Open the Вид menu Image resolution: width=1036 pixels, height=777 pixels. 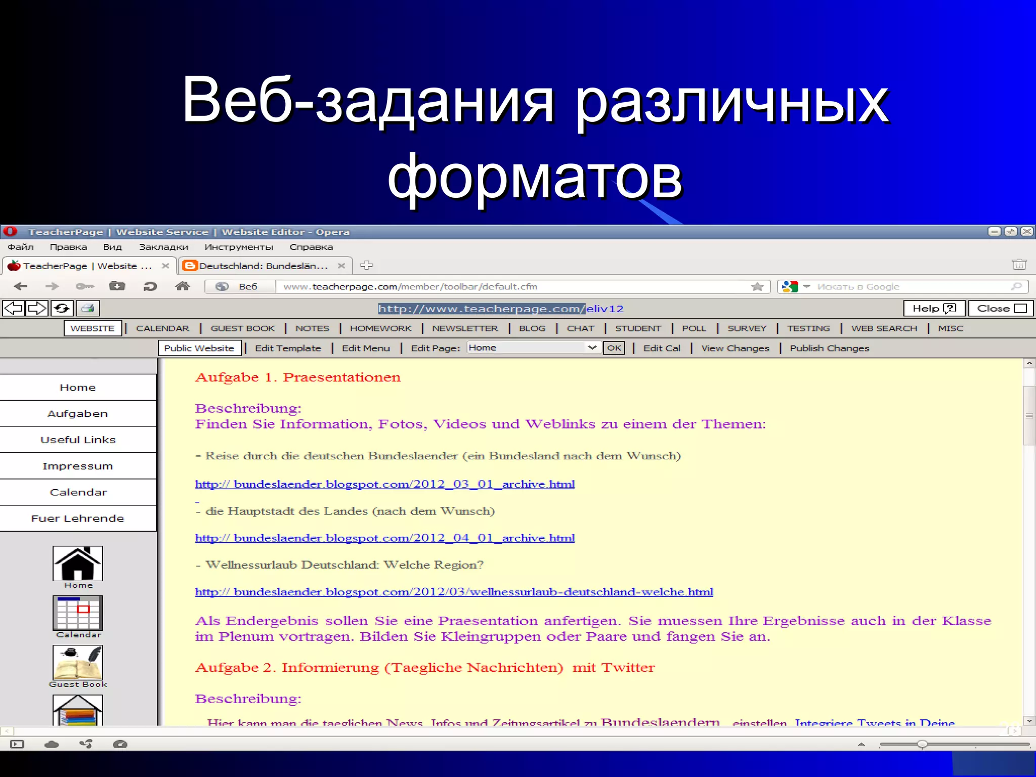[113, 247]
